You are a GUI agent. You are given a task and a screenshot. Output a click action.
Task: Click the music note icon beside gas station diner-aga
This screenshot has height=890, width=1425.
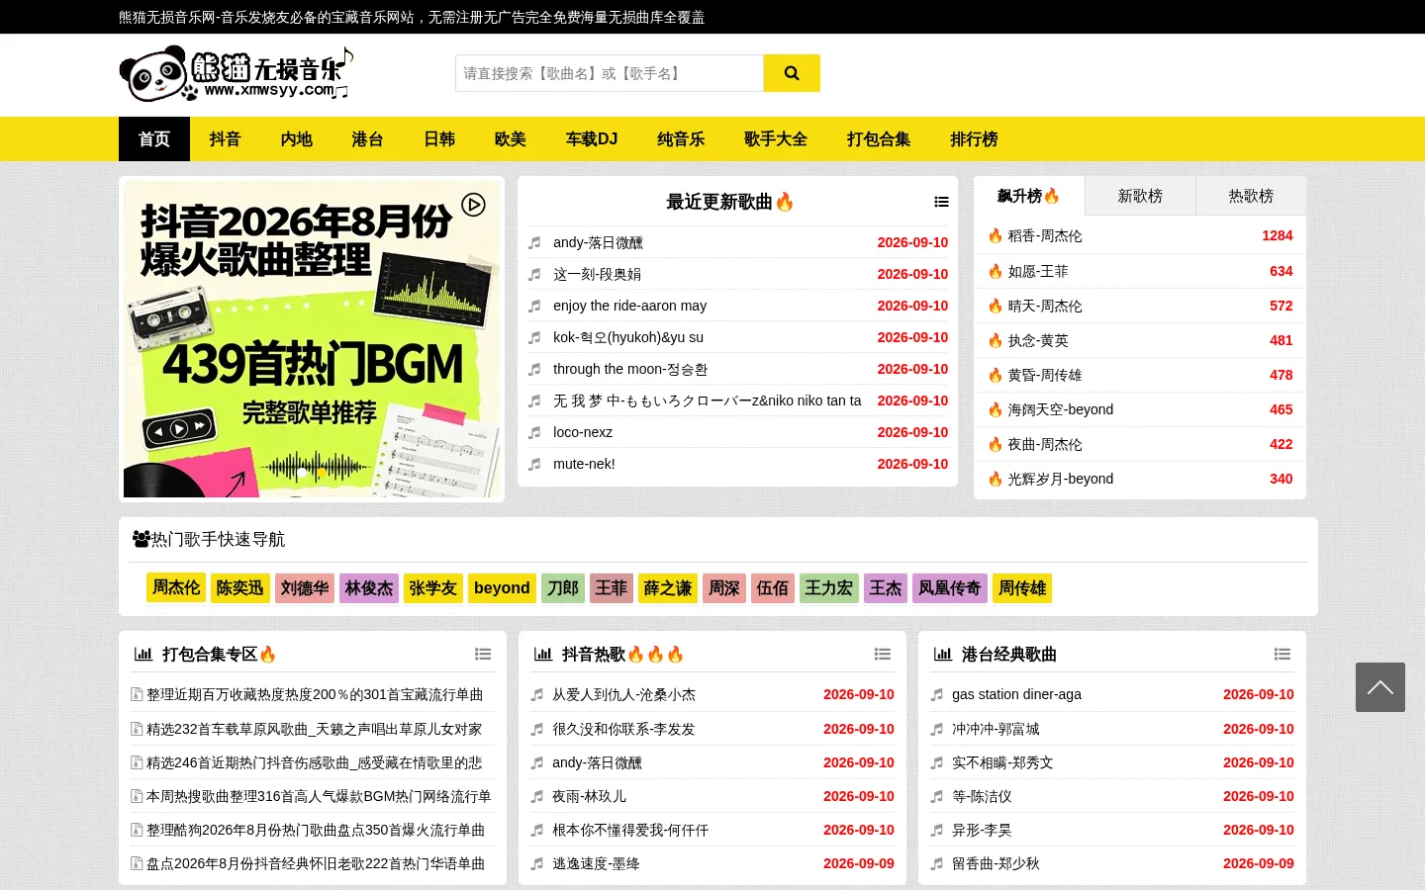tap(936, 695)
